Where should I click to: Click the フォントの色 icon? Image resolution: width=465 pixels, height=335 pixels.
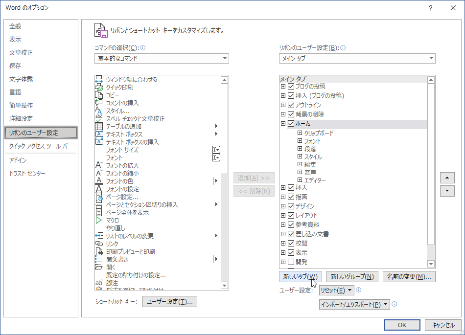click(x=99, y=181)
